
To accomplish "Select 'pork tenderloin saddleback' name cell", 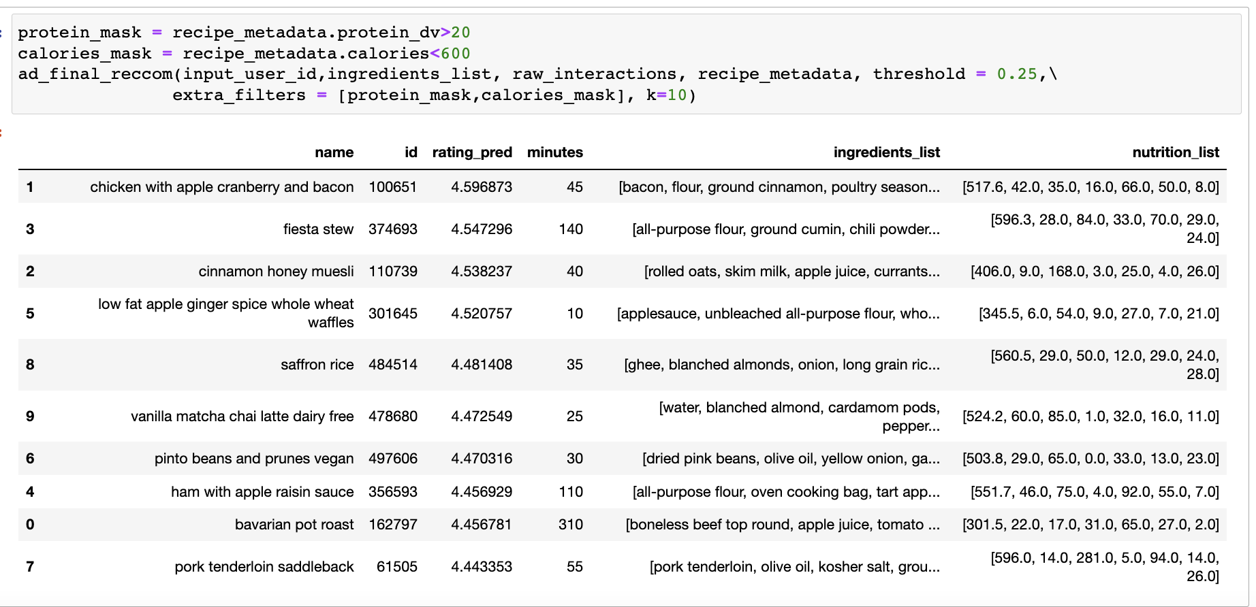I will 264,567.
